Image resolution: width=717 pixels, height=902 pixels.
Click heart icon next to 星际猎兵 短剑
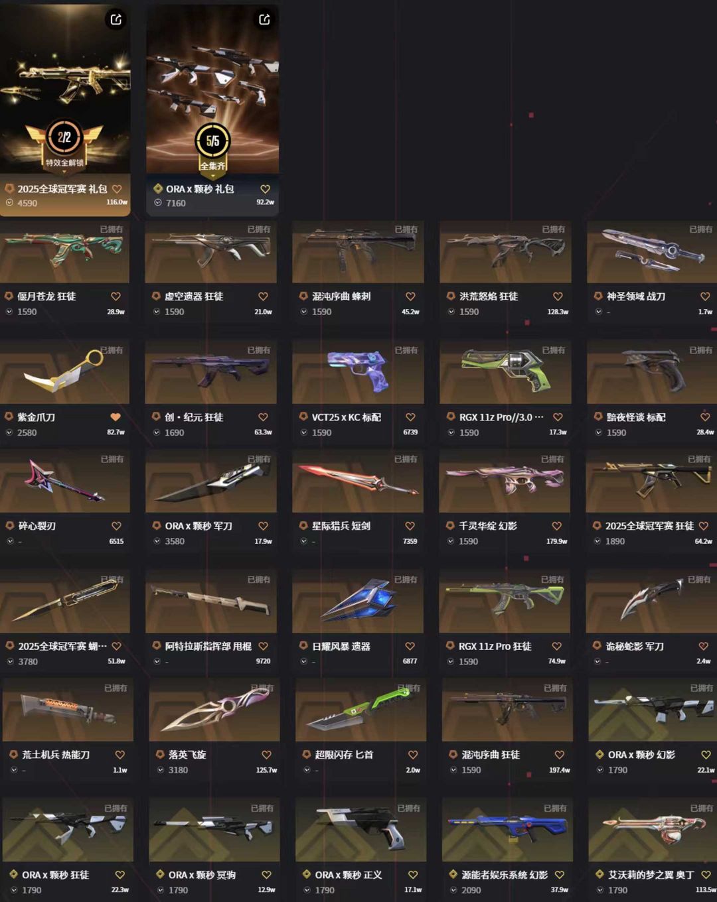410,526
